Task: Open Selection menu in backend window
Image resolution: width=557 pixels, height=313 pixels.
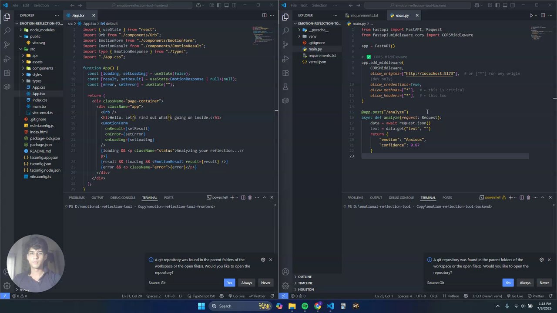Action: [320, 5]
